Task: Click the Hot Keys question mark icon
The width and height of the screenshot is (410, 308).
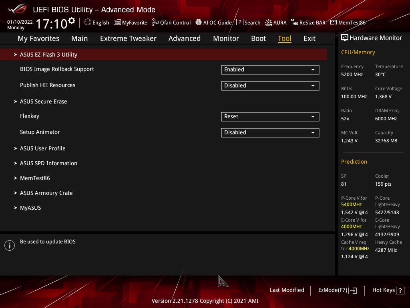Action: tap(400, 290)
